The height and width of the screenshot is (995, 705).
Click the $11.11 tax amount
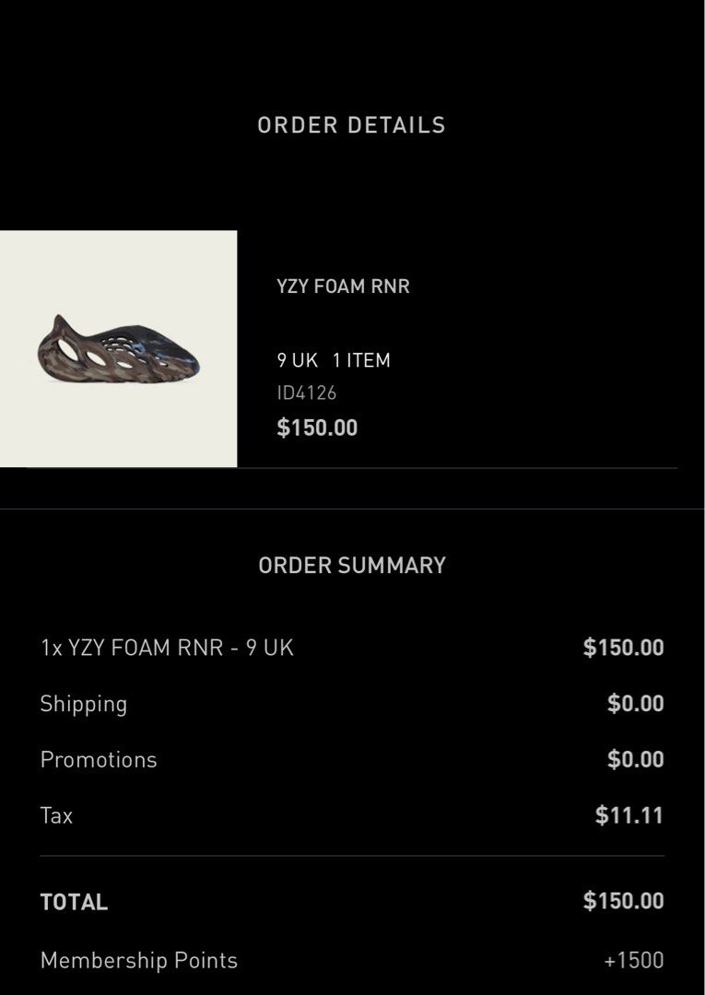tap(629, 815)
